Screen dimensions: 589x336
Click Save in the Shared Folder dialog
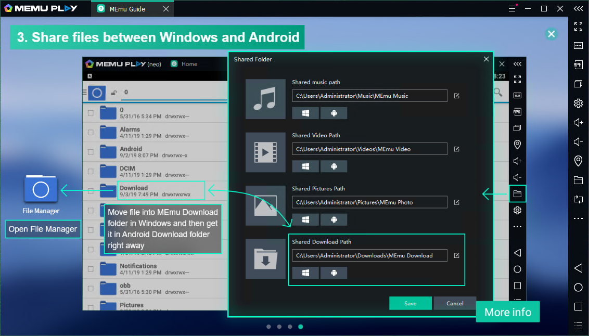click(410, 303)
